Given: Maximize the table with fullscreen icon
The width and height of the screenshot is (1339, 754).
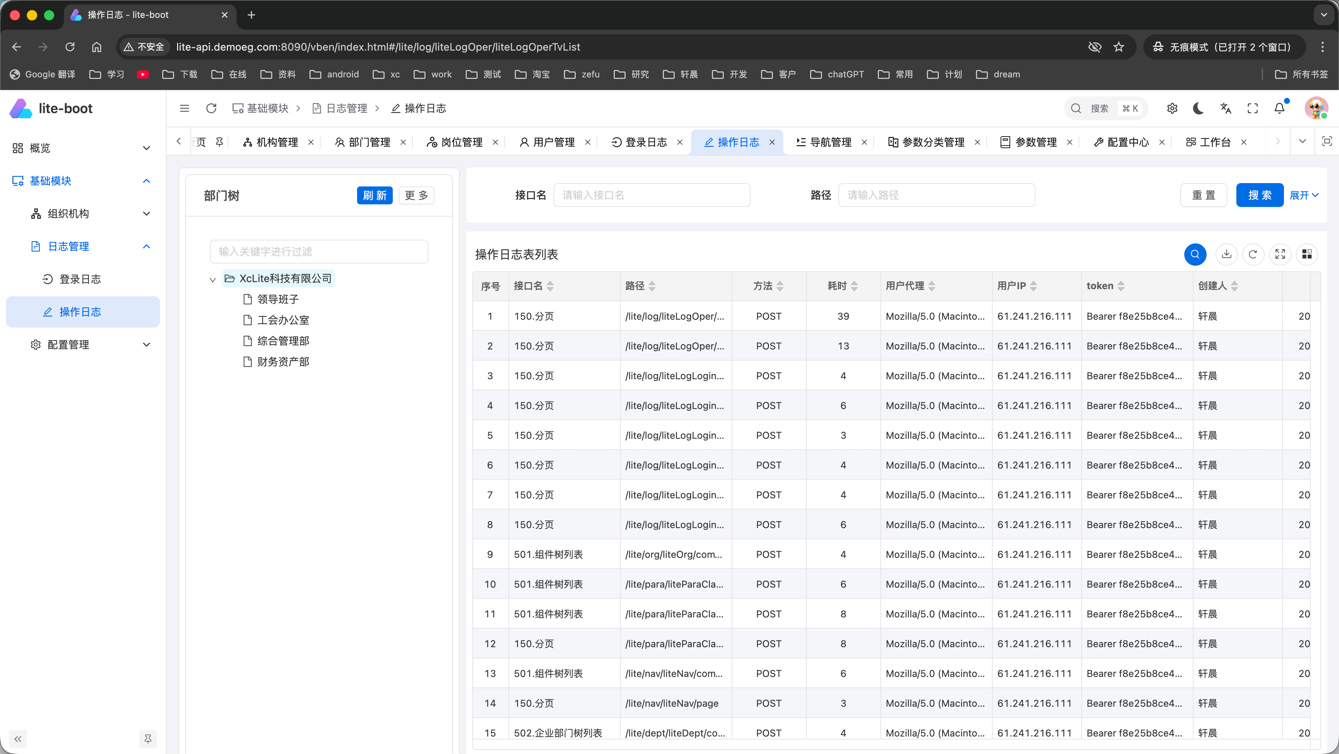Looking at the screenshot, I should (x=1280, y=254).
